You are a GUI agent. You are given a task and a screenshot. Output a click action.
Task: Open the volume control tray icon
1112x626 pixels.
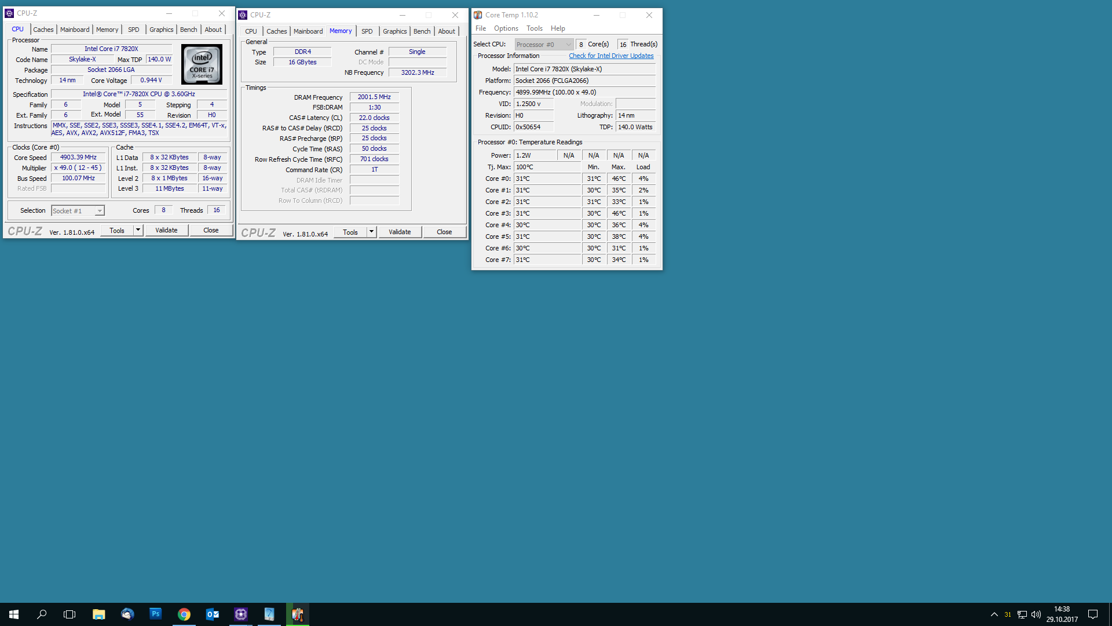(x=1036, y=614)
